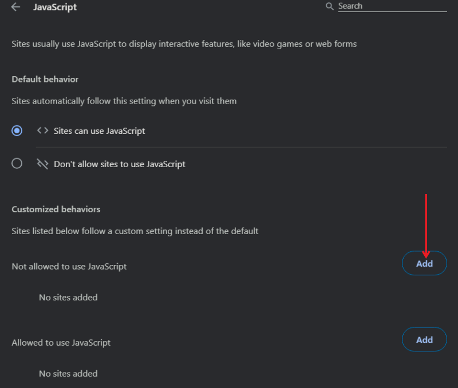Click the Customized behaviors section heading
The image size is (458, 388).
pyautogui.click(x=56, y=209)
